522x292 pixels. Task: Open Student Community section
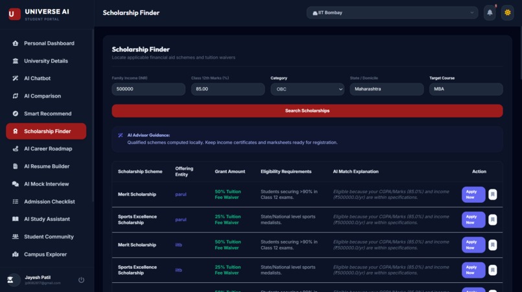tap(46, 237)
